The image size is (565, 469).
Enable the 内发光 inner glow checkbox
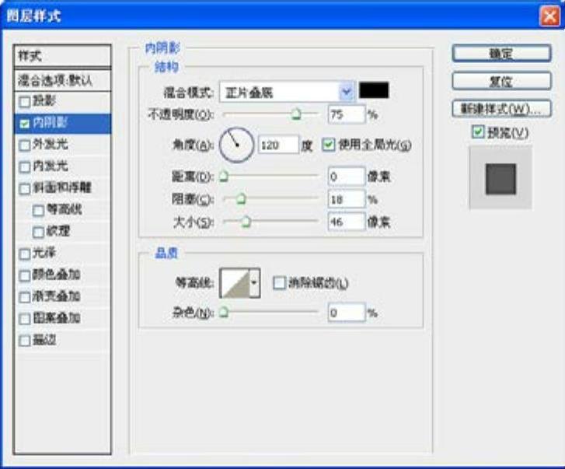(x=25, y=167)
